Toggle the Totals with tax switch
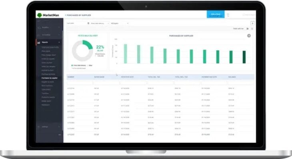Screen dimensions: 292x159 248,29
